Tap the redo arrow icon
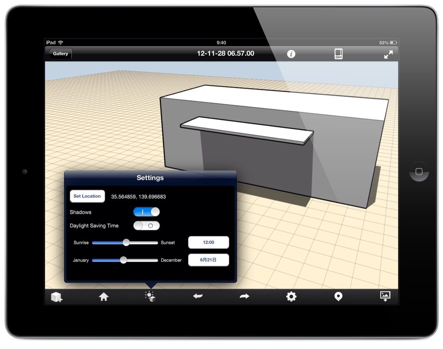This screenshot has width=443, height=349. pyautogui.click(x=244, y=296)
